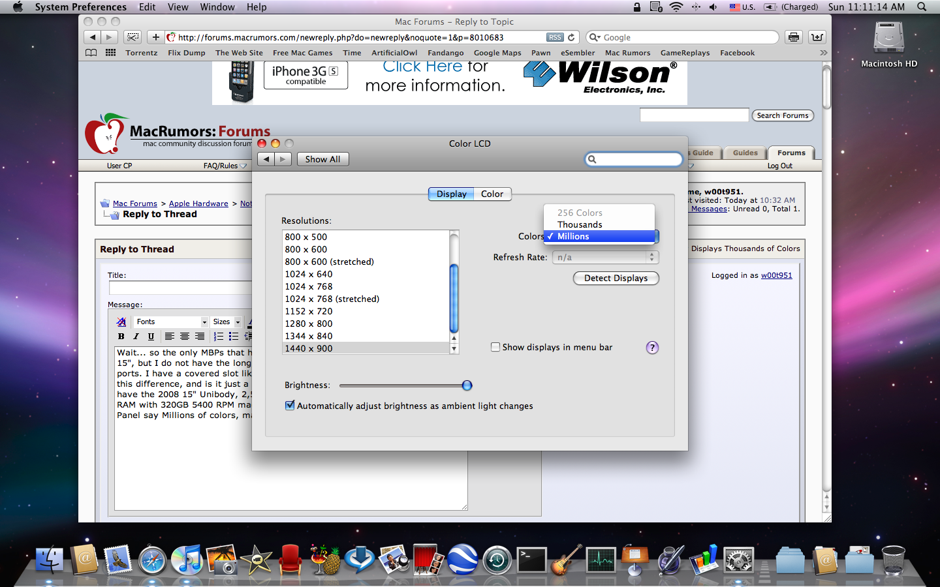Apply Italic formatting in the message editor
The height and width of the screenshot is (587, 940).
pos(136,337)
